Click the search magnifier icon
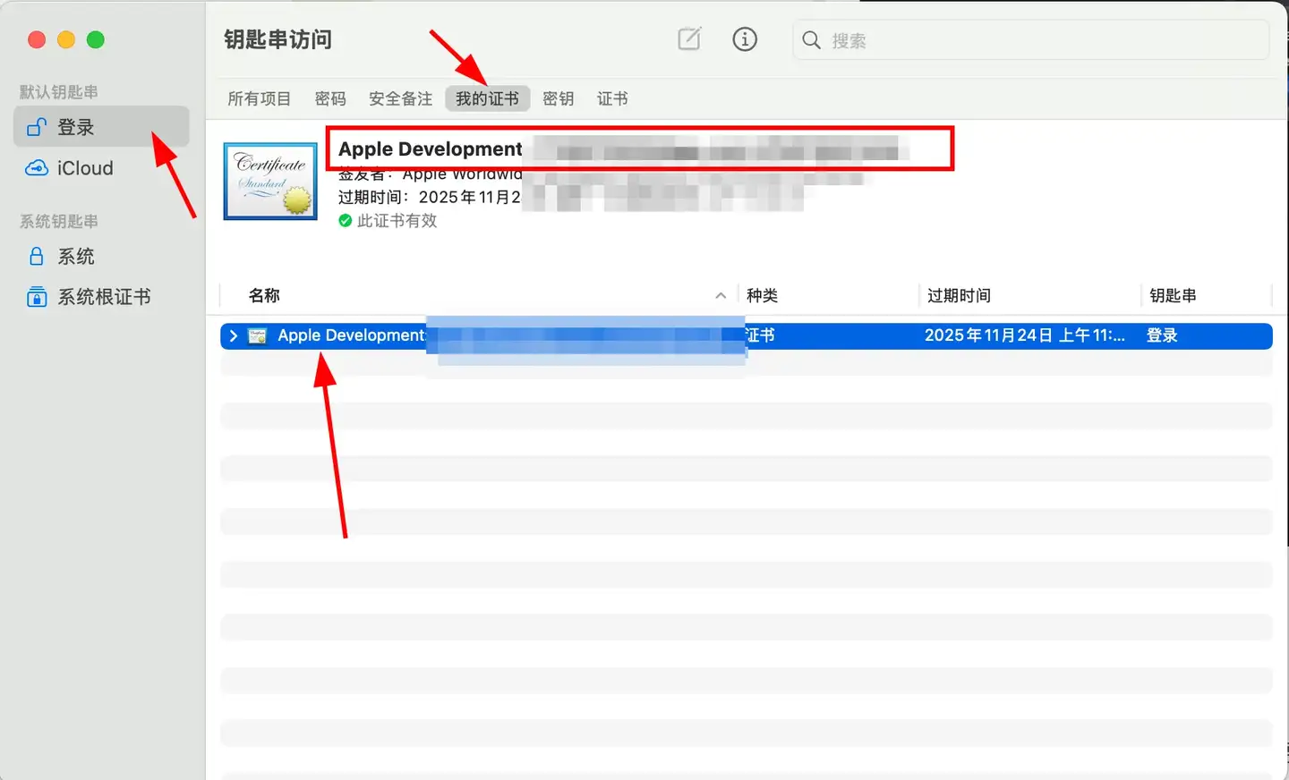 coord(811,40)
